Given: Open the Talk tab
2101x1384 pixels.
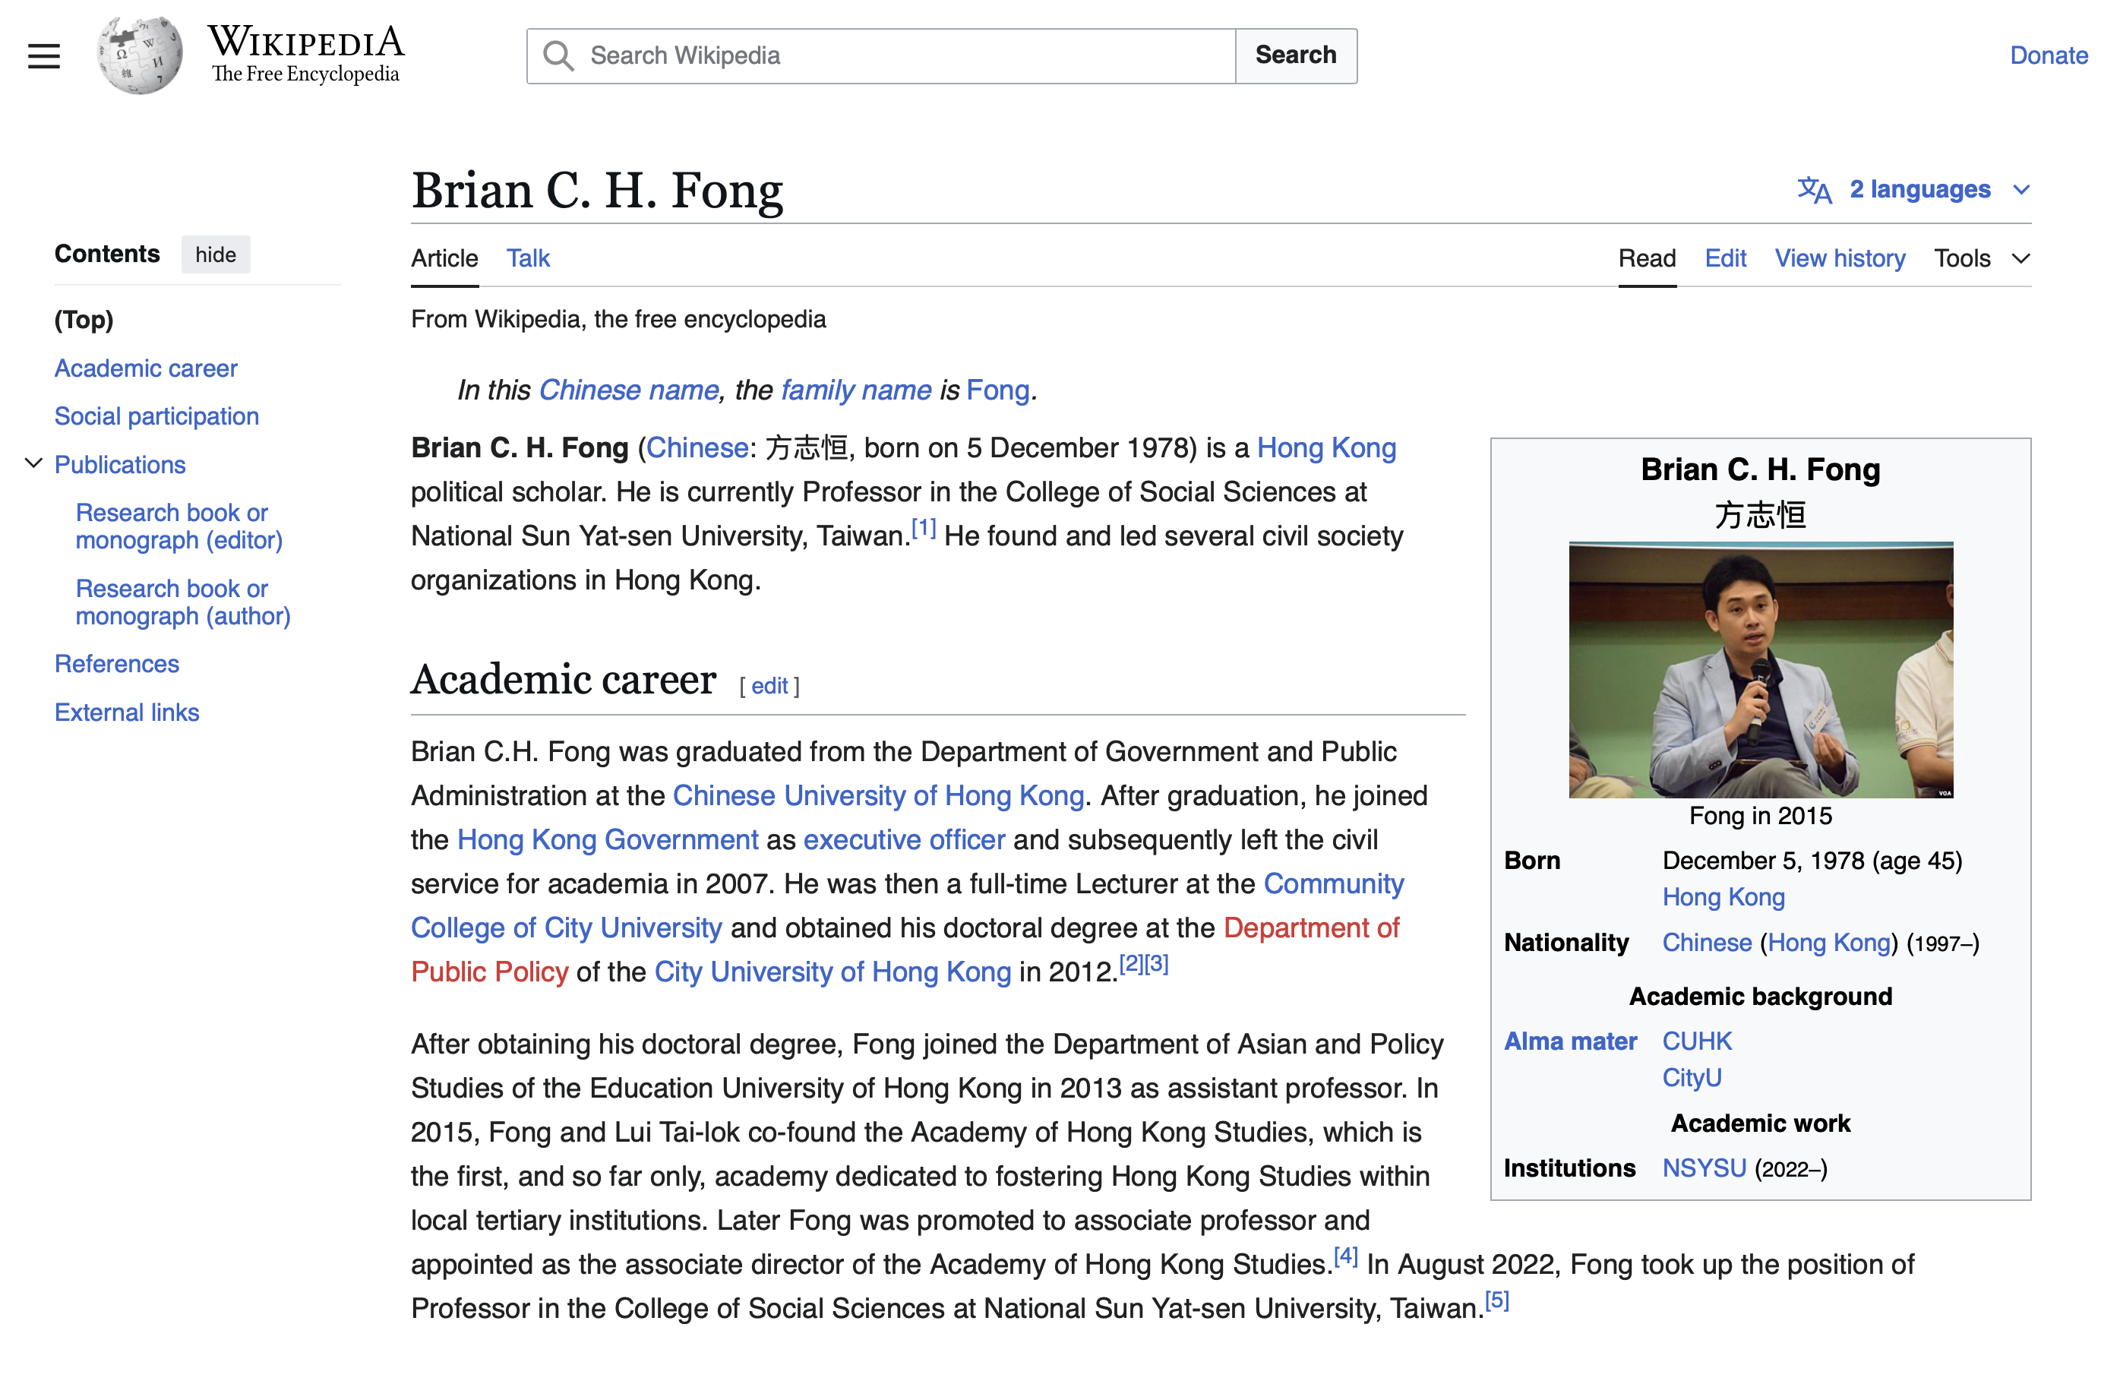Looking at the screenshot, I should coord(528,258).
